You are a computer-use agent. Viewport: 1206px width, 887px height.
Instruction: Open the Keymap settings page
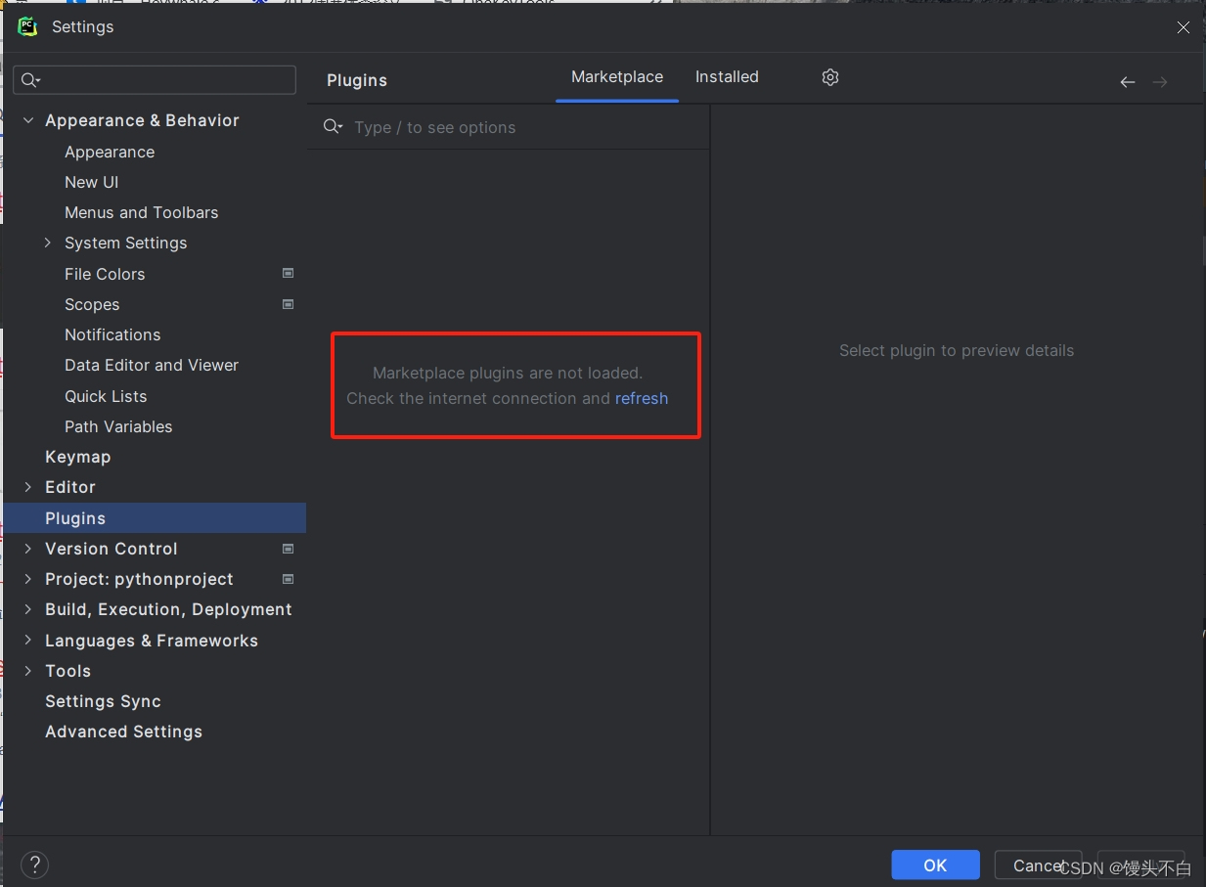[x=77, y=457]
